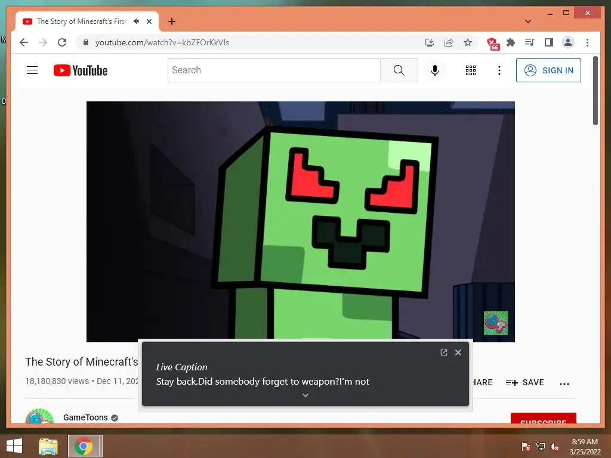Open the Windows Start menu
The height and width of the screenshot is (458, 611).
(14, 446)
